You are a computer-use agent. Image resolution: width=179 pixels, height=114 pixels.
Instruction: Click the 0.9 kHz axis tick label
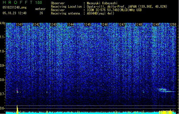2,66
